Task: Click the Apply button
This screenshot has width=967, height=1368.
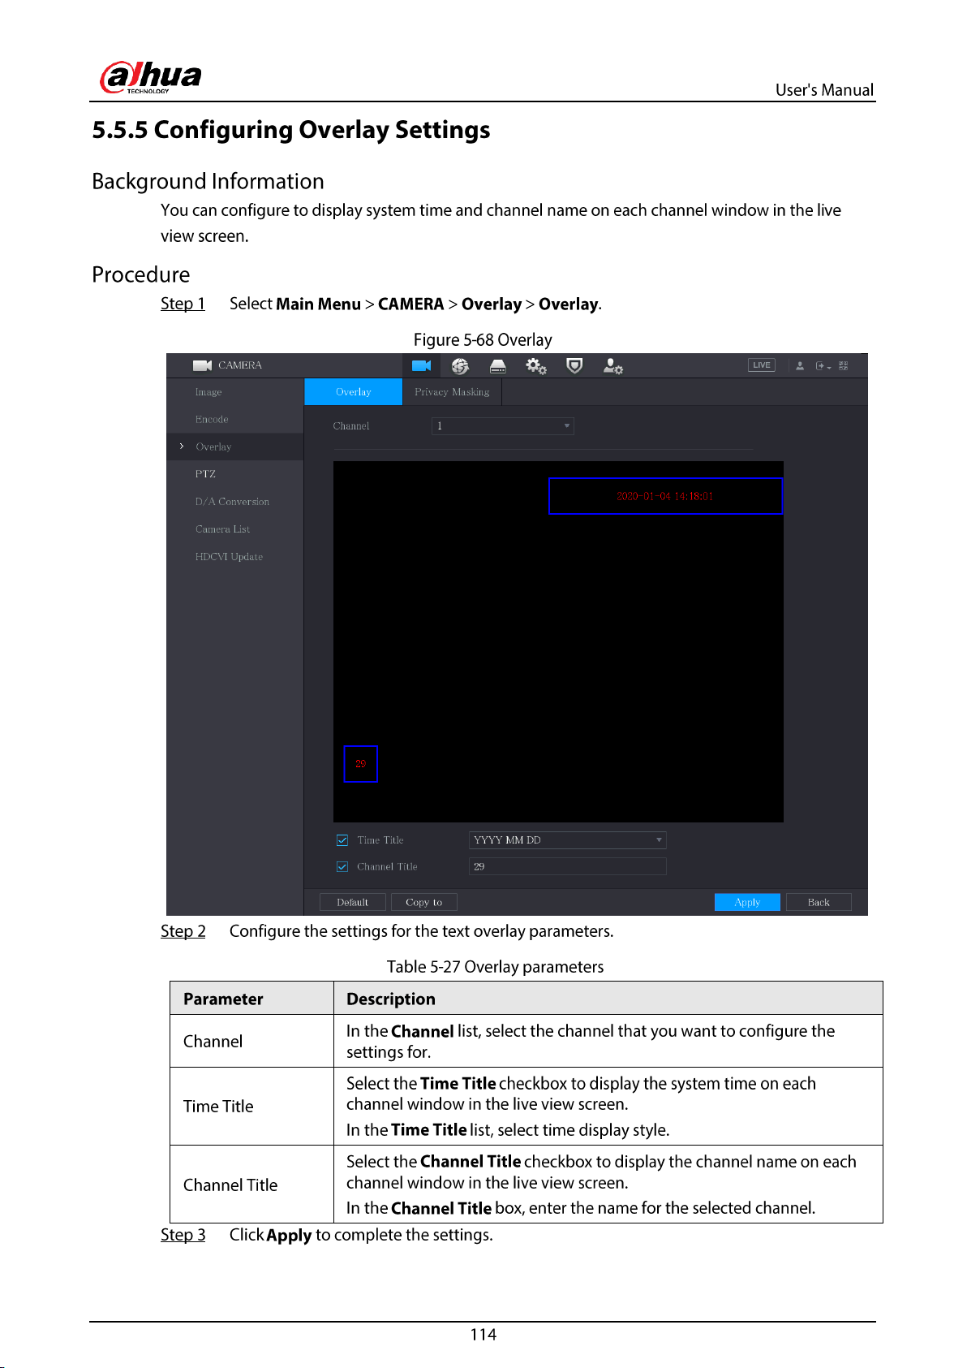Action: point(747,903)
